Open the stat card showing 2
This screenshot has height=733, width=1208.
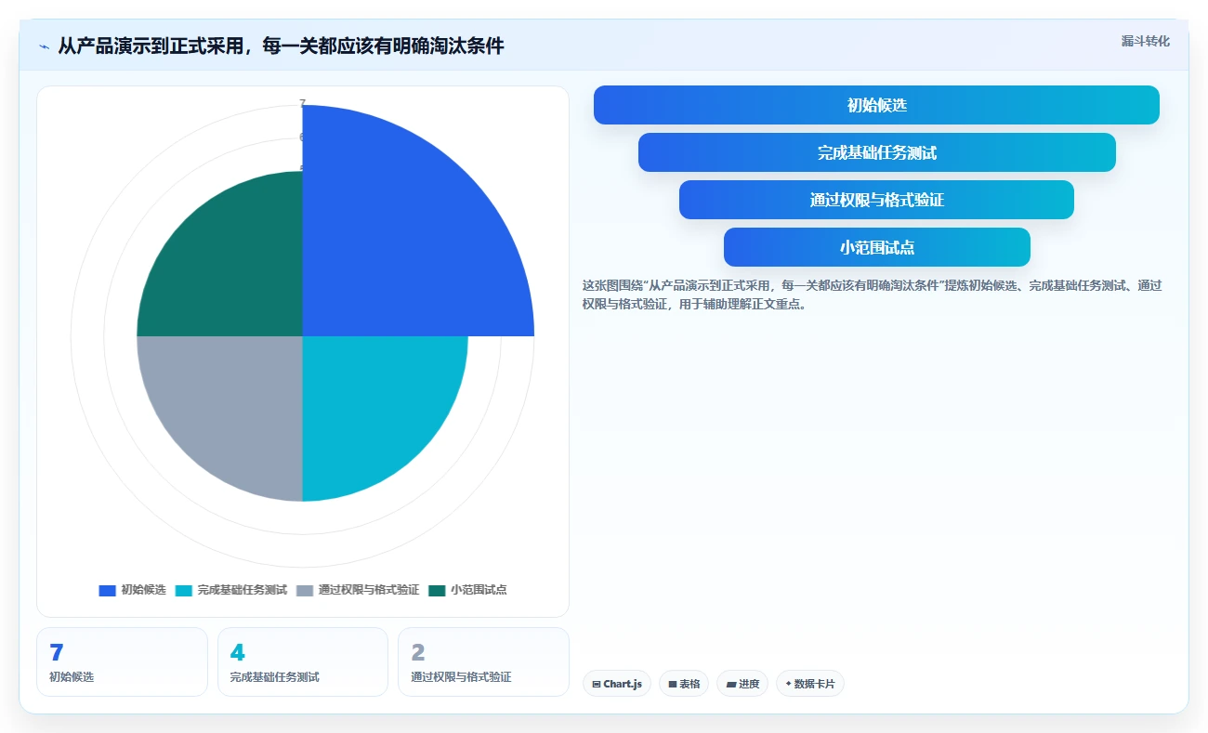[x=483, y=661]
